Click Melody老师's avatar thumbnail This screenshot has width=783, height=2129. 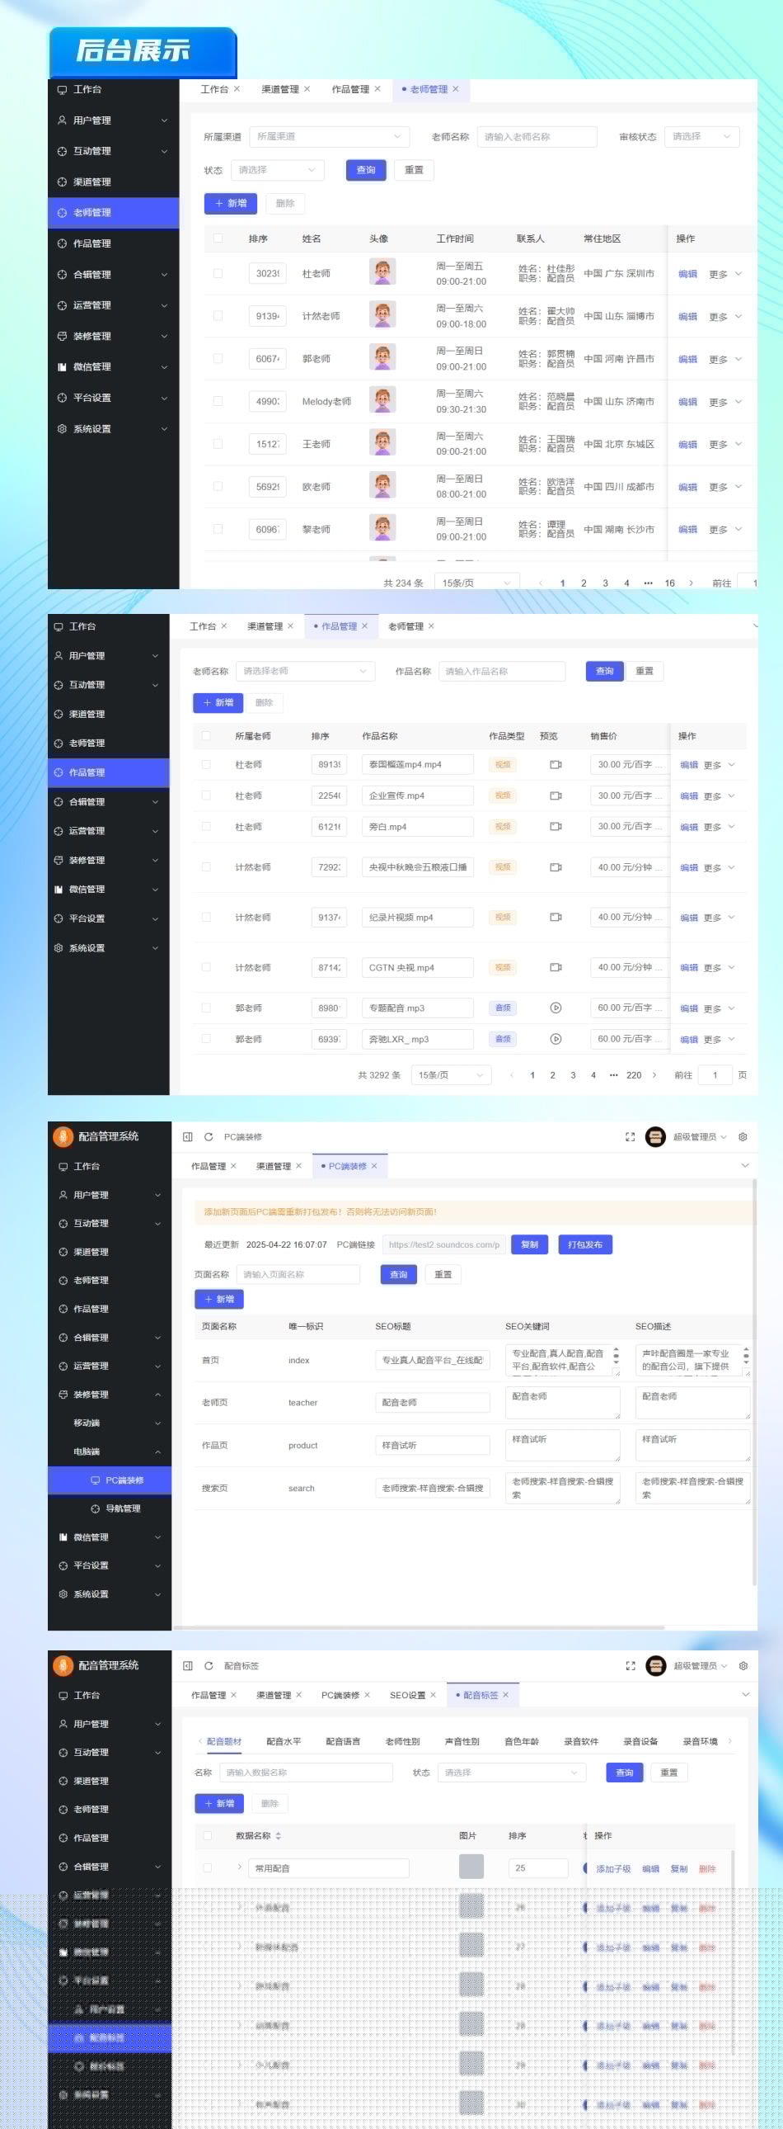[x=382, y=400]
